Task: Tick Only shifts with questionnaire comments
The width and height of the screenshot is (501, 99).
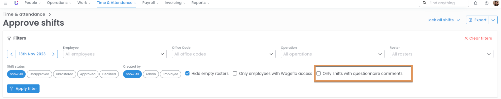Action: pos(319,73)
